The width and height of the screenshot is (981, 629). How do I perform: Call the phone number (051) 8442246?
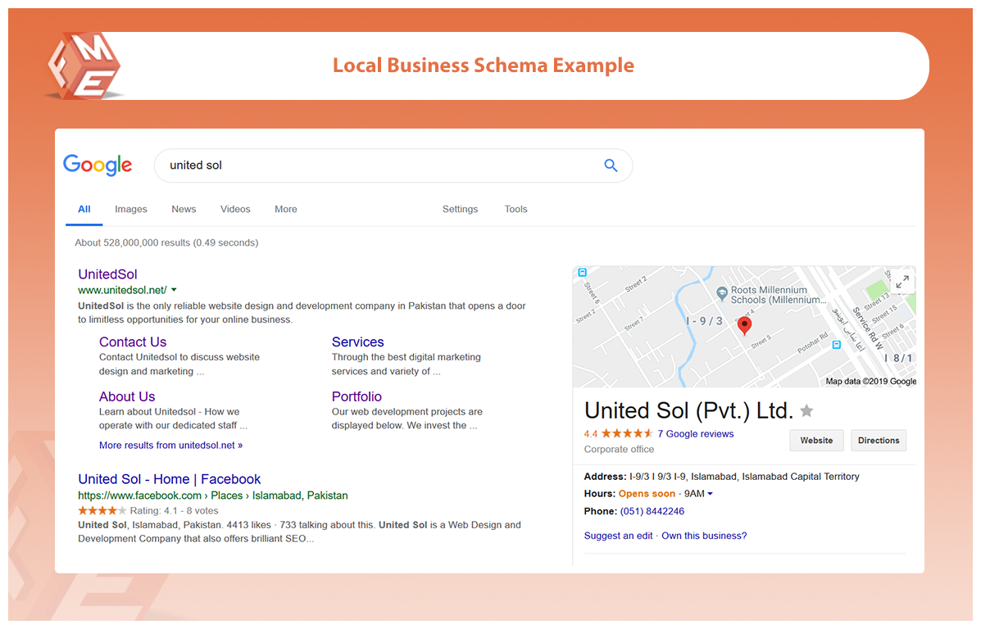pyautogui.click(x=652, y=512)
